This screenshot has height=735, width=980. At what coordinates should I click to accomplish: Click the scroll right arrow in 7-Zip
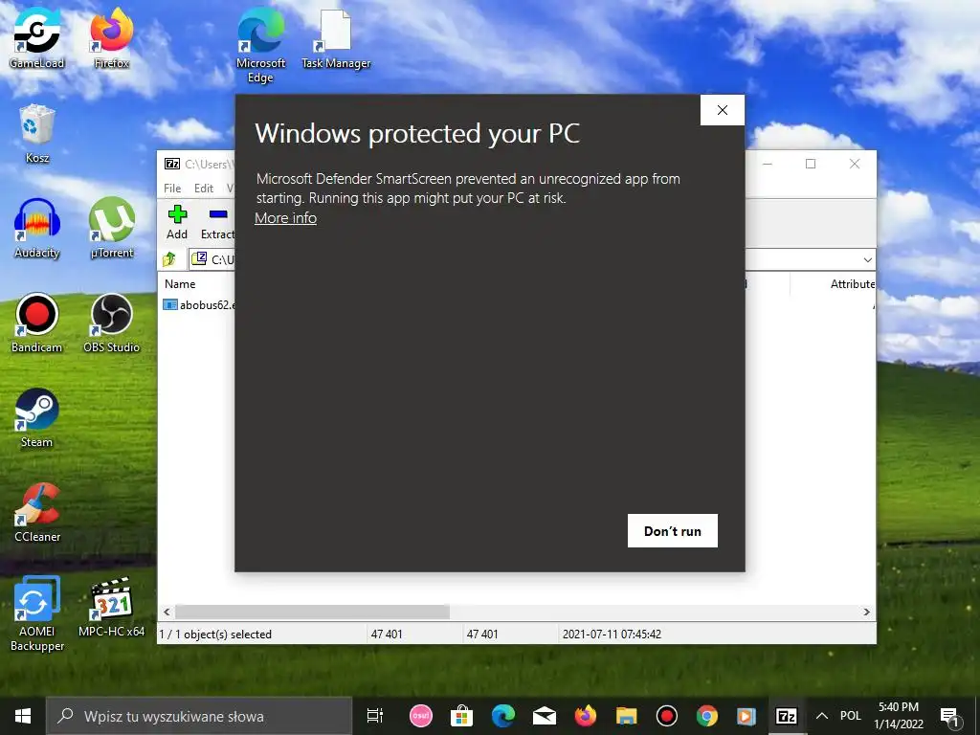coord(867,612)
